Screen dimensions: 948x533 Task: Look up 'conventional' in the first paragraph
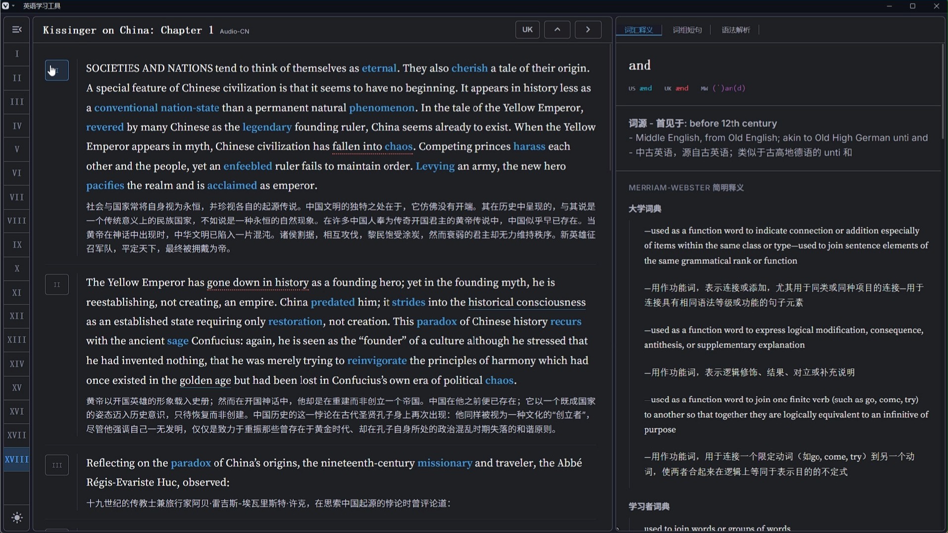point(126,108)
